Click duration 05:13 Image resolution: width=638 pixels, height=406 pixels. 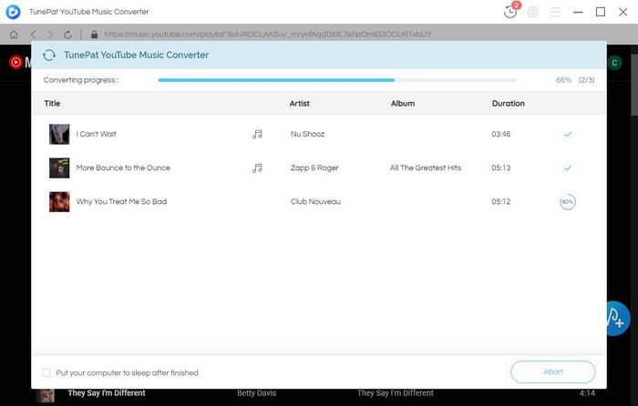point(501,167)
